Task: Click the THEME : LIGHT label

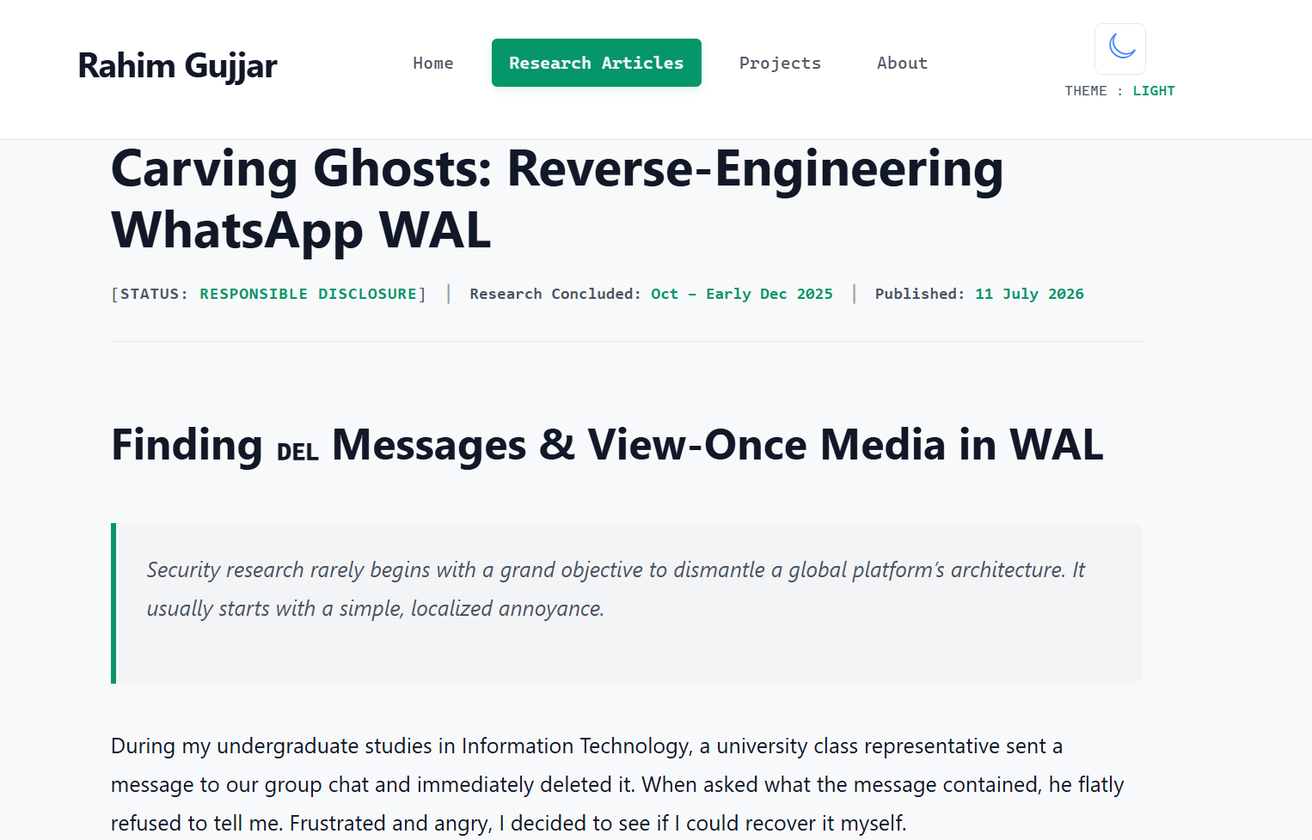Action: point(1119,91)
